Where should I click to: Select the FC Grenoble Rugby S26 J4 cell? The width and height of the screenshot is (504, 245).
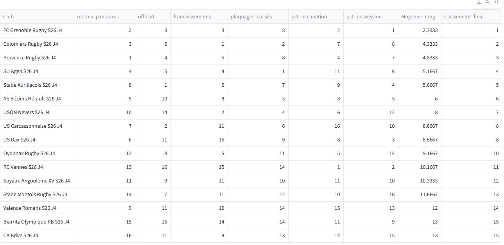pos(33,30)
